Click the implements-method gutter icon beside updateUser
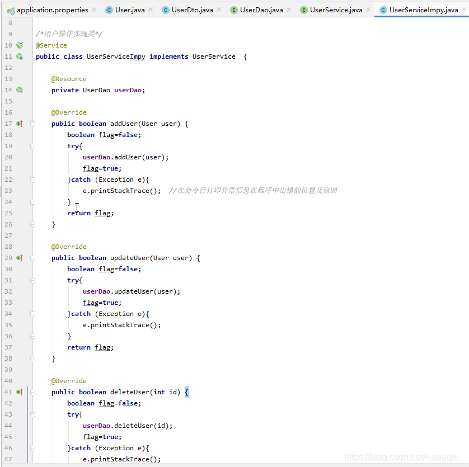469x467 pixels. point(20,258)
